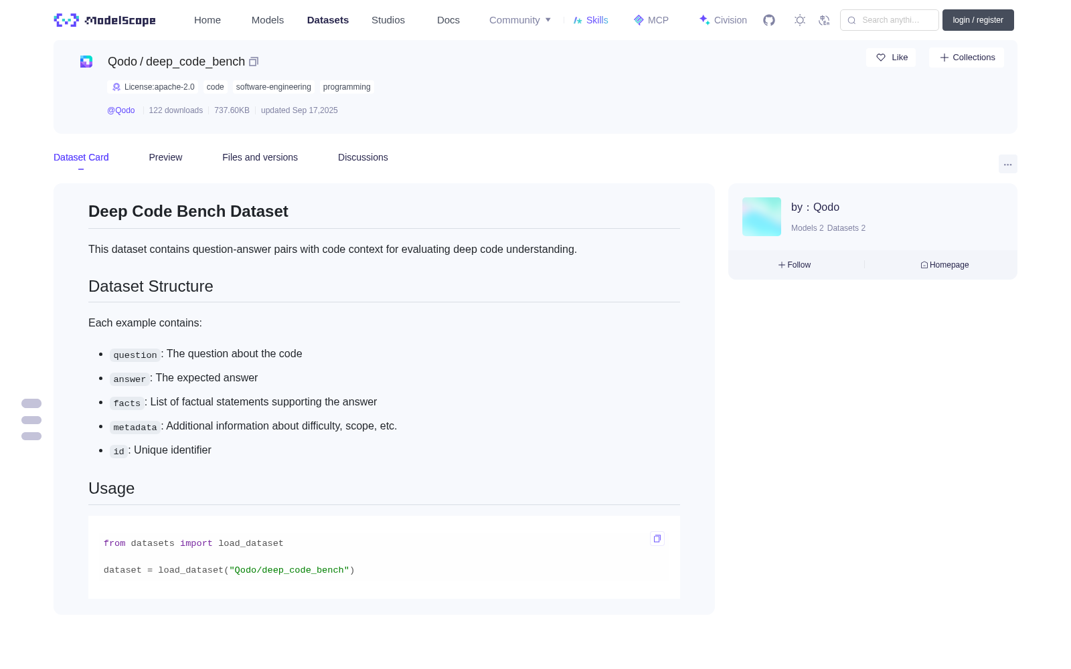Open the three-dot more options menu

[1007, 165]
